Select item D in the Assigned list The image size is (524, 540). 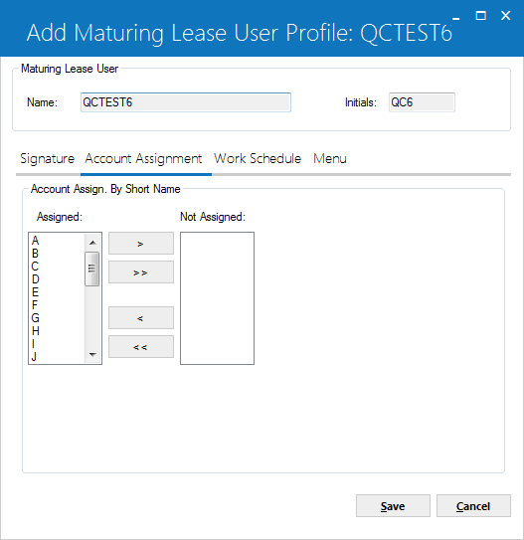point(57,279)
